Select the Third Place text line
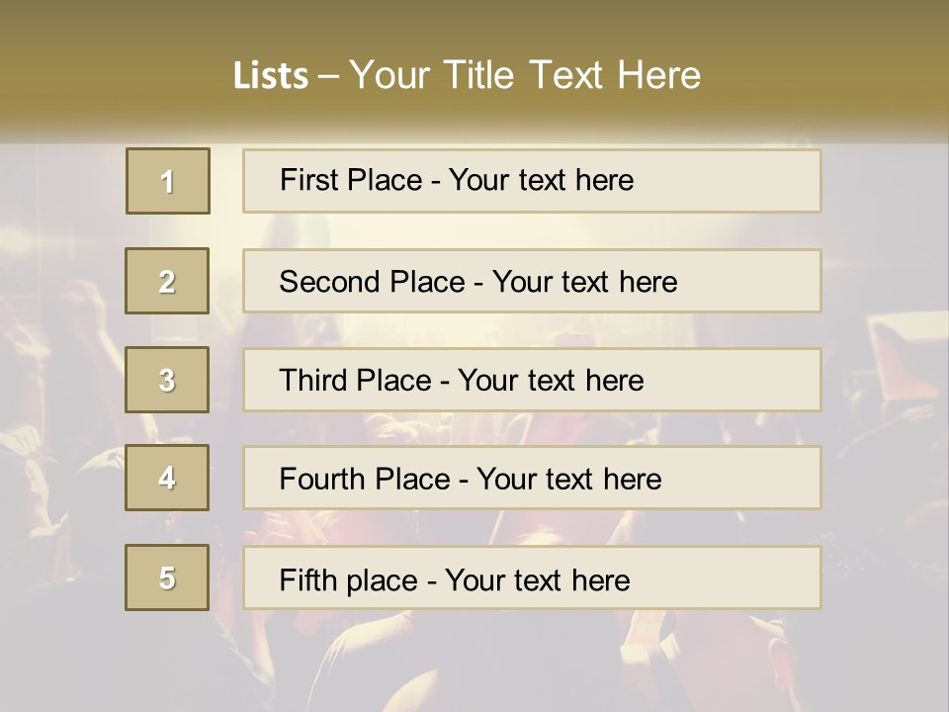The height and width of the screenshot is (712, 949). [532, 380]
